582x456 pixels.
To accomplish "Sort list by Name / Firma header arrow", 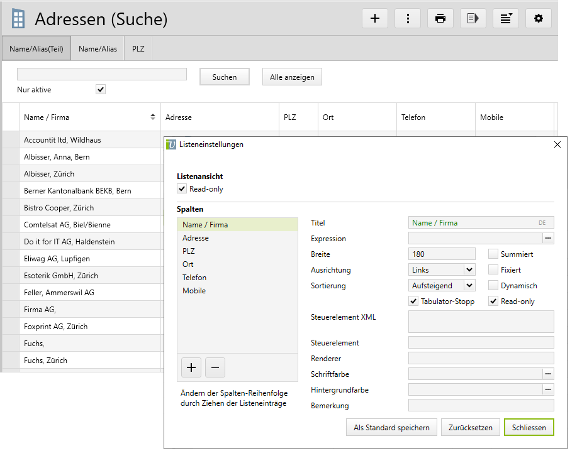I will point(152,117).
